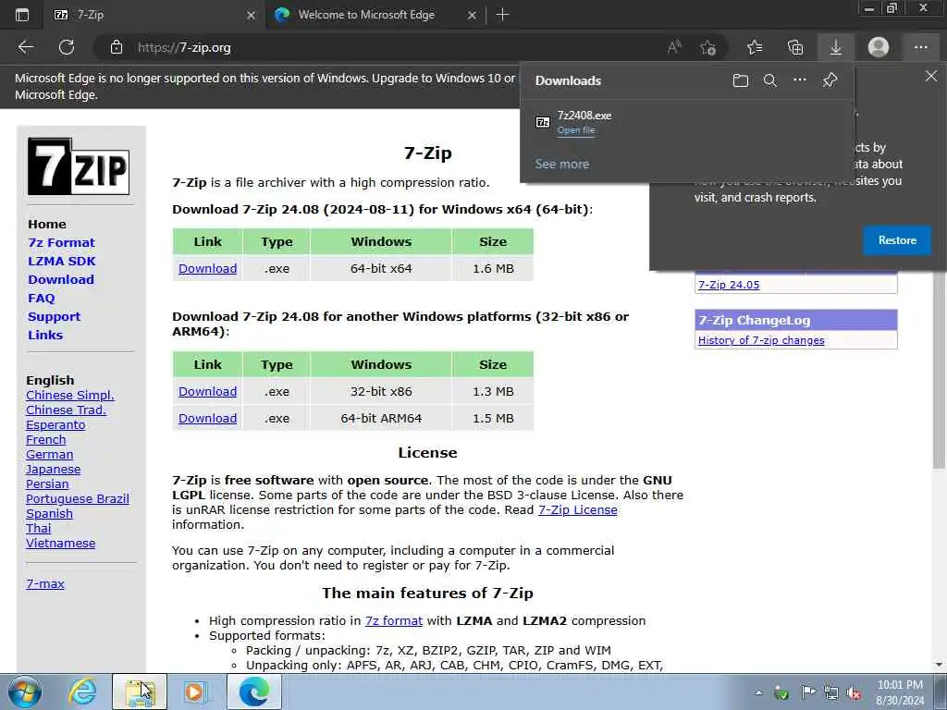
Task: Pin the Downloads panel
Action: 830,80
